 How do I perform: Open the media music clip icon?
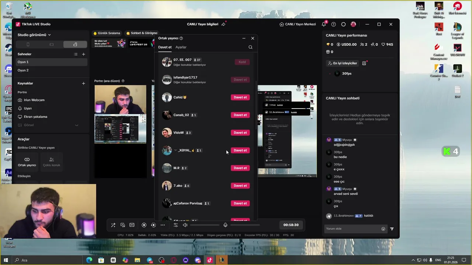point(122,225)
